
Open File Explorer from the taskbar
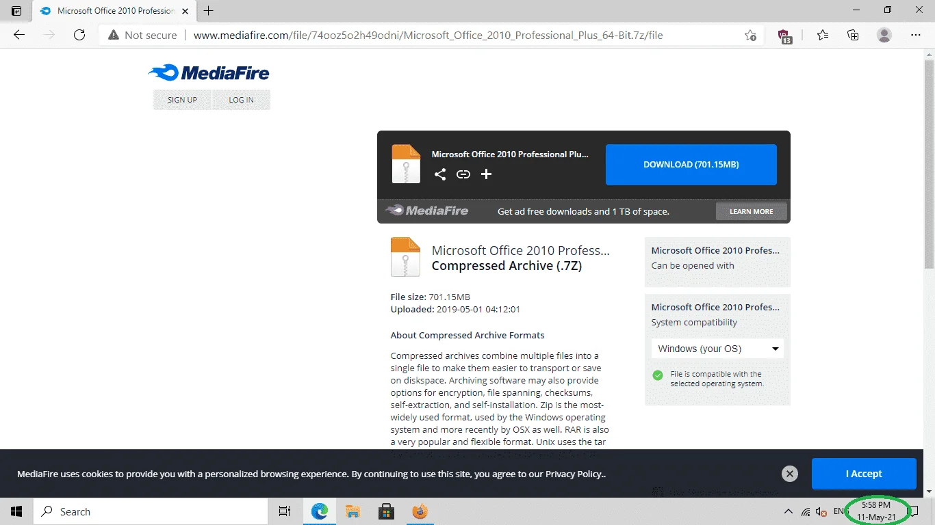point(353,511)
